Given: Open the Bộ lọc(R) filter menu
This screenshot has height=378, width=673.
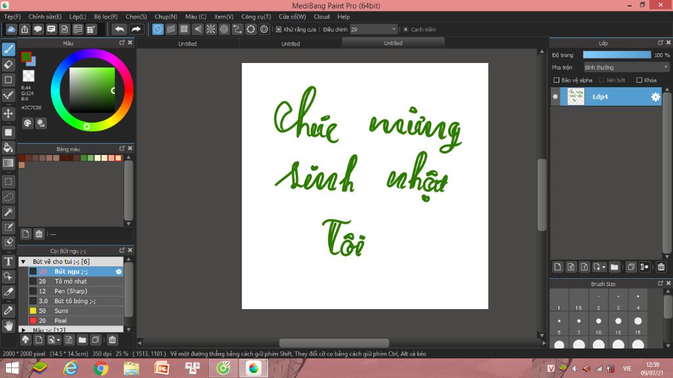Looking at the screenshot, I should tap(106, 16).
